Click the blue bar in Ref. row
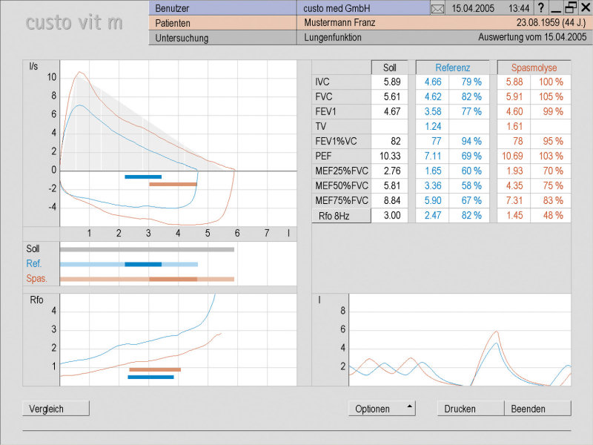The width and height of the screenshot is (593, 445). (143, 264)
